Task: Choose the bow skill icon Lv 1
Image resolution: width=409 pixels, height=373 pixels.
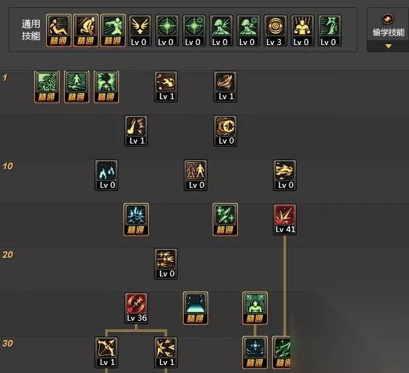Action: 106,352
